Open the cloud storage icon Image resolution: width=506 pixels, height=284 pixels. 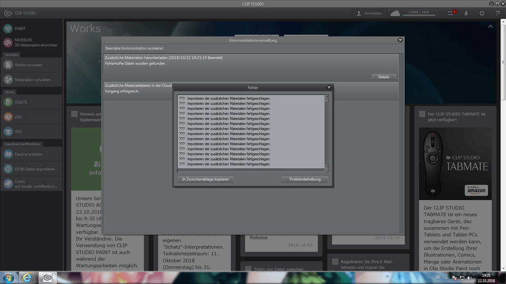[x=395, y=13]
